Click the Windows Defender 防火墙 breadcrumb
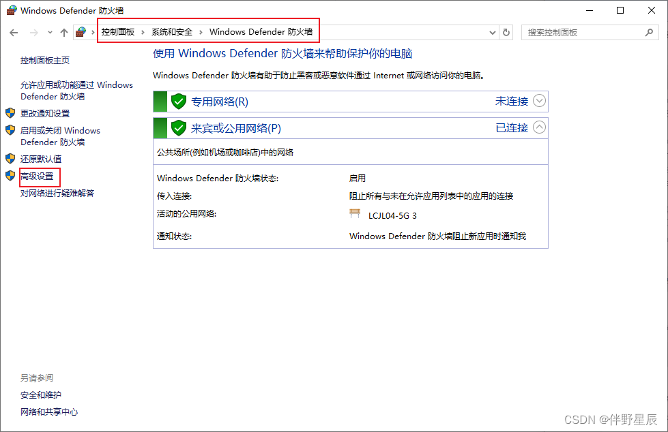 click(261, 32)
